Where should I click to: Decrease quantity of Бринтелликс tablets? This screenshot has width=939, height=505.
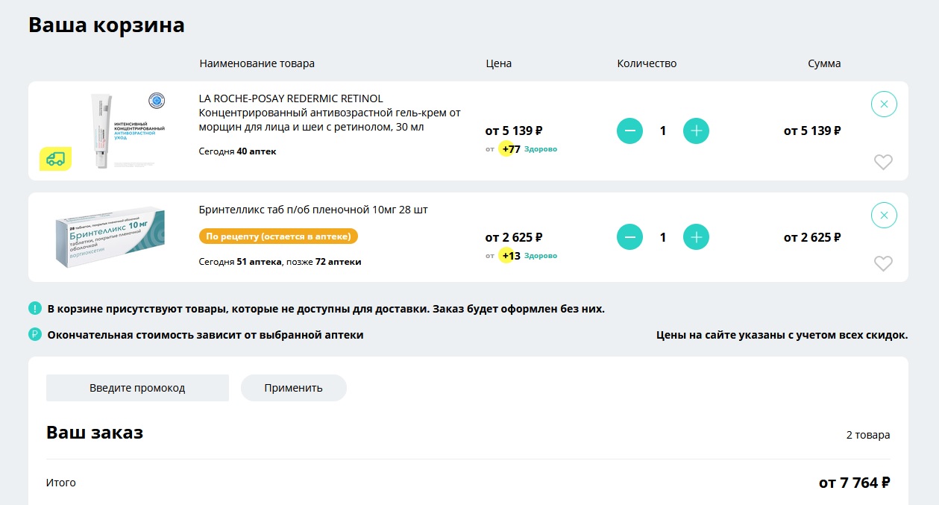click(629, 237)
